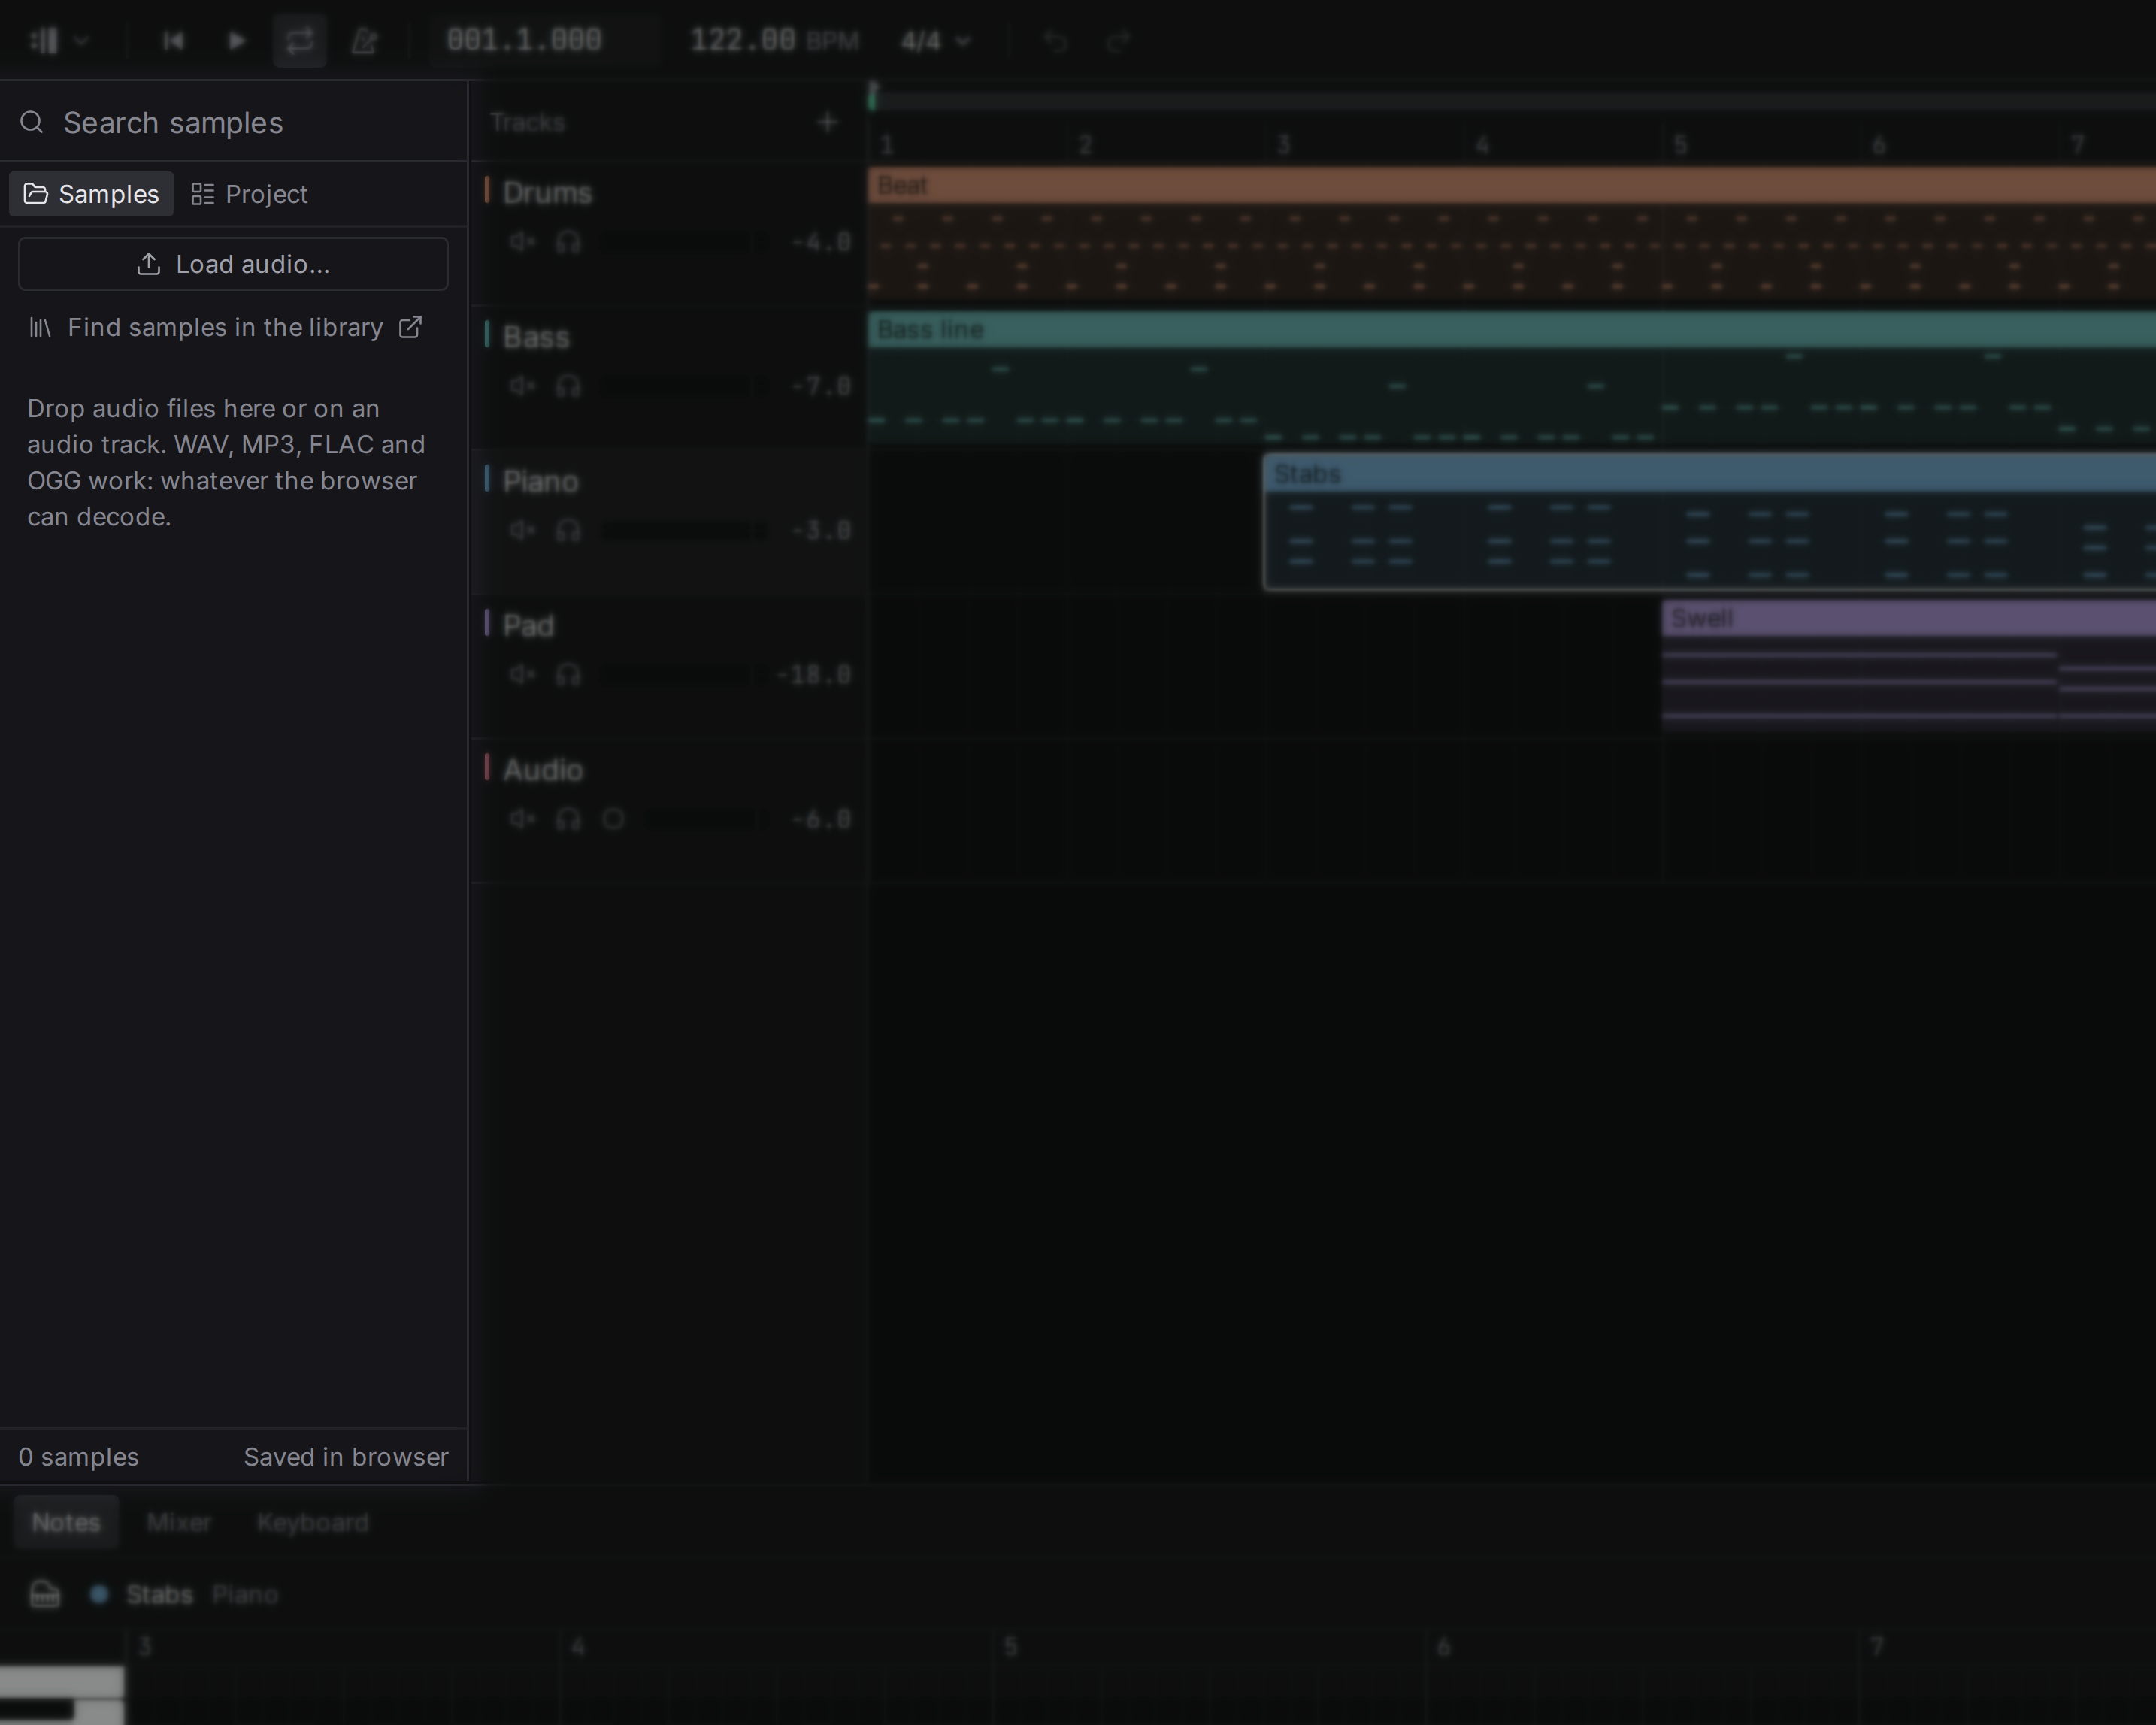The height and width of the screenshot is (1725, 2156).
Task: Click the Saved in browser status
Action: click(346, 1457)
